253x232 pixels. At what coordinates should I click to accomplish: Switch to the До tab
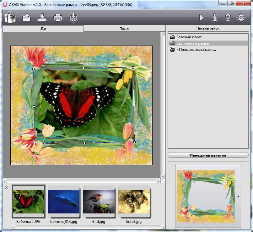point(43,29)
